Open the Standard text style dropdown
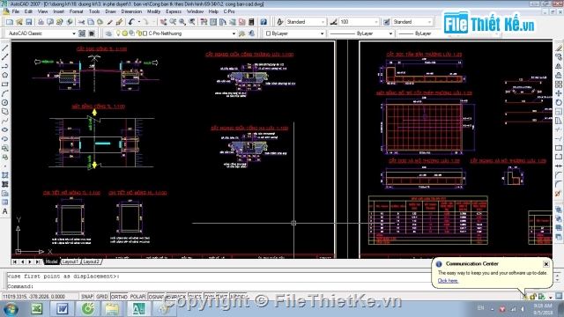This screenshot has height=317, width=564. pos(306,22)
